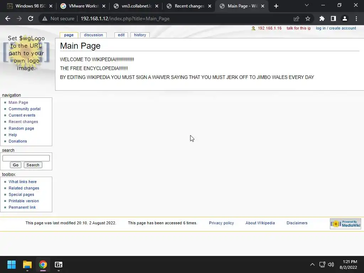The height and width of the screenshot is (273, 364).
Task: Open a new tab with plus icon
Action: pyautogui.click(x=276, y=6)
